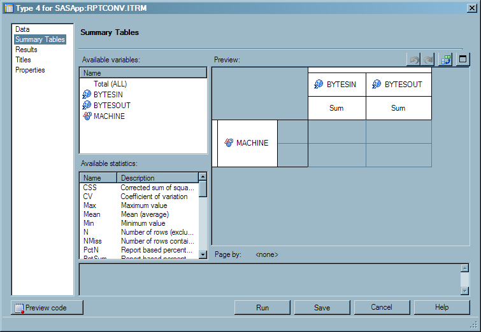Select Summary Tables in the left navigation
This screenshot has width=481, height=332.
(40, 39)
